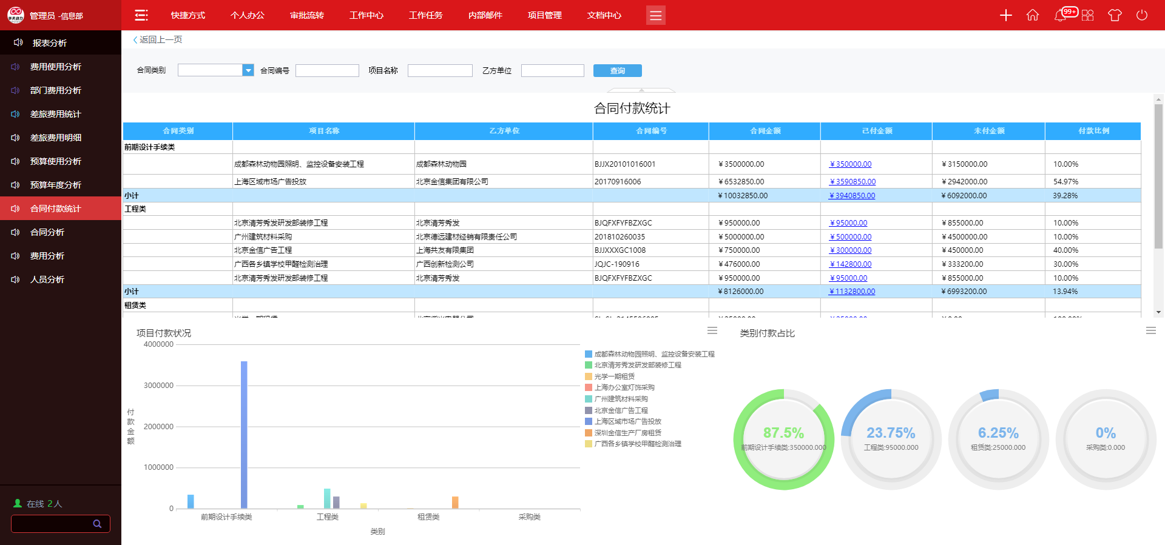
Task: Open the 项目管理 top menu
Action: click(x=544, y=15)
